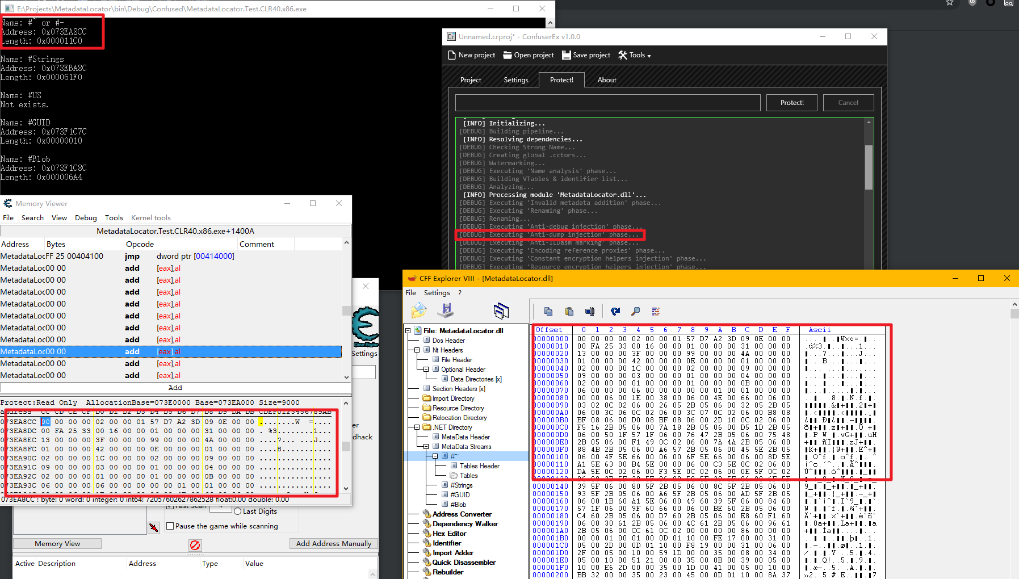The width and height of the screenshot is (1019, 579).
Task: Click the fill/modify lines icon in hex toolbar
Action: [656, 311]
